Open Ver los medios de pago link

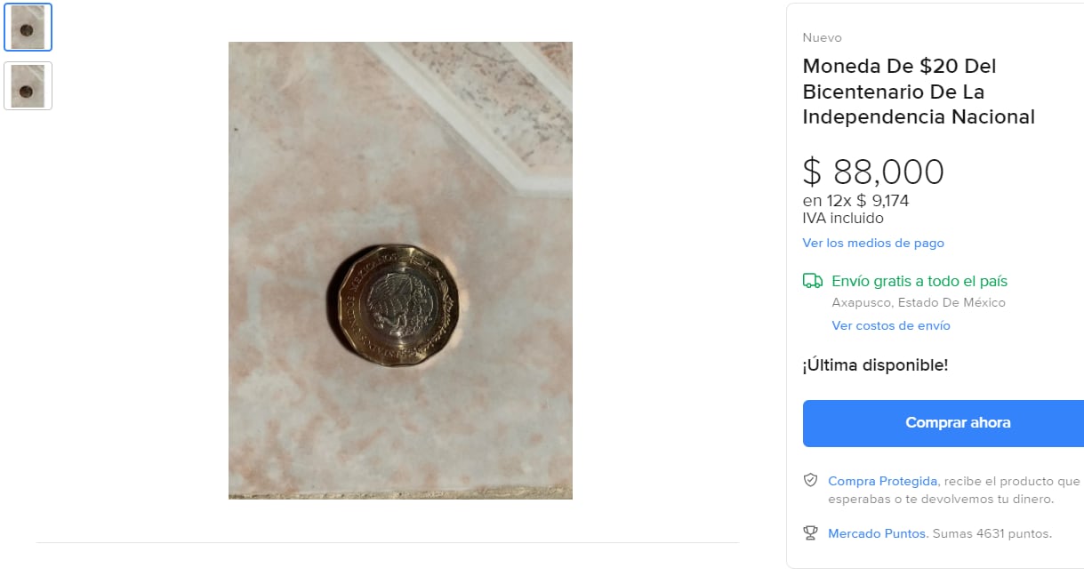pyautogui.click(x=873, y=243)
